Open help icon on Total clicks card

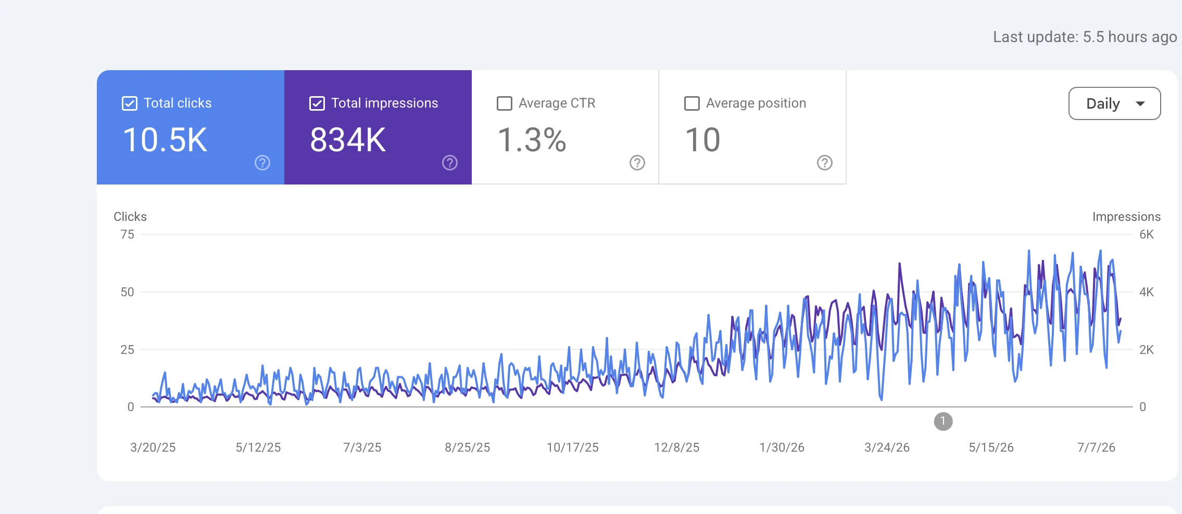click(262, 163)
